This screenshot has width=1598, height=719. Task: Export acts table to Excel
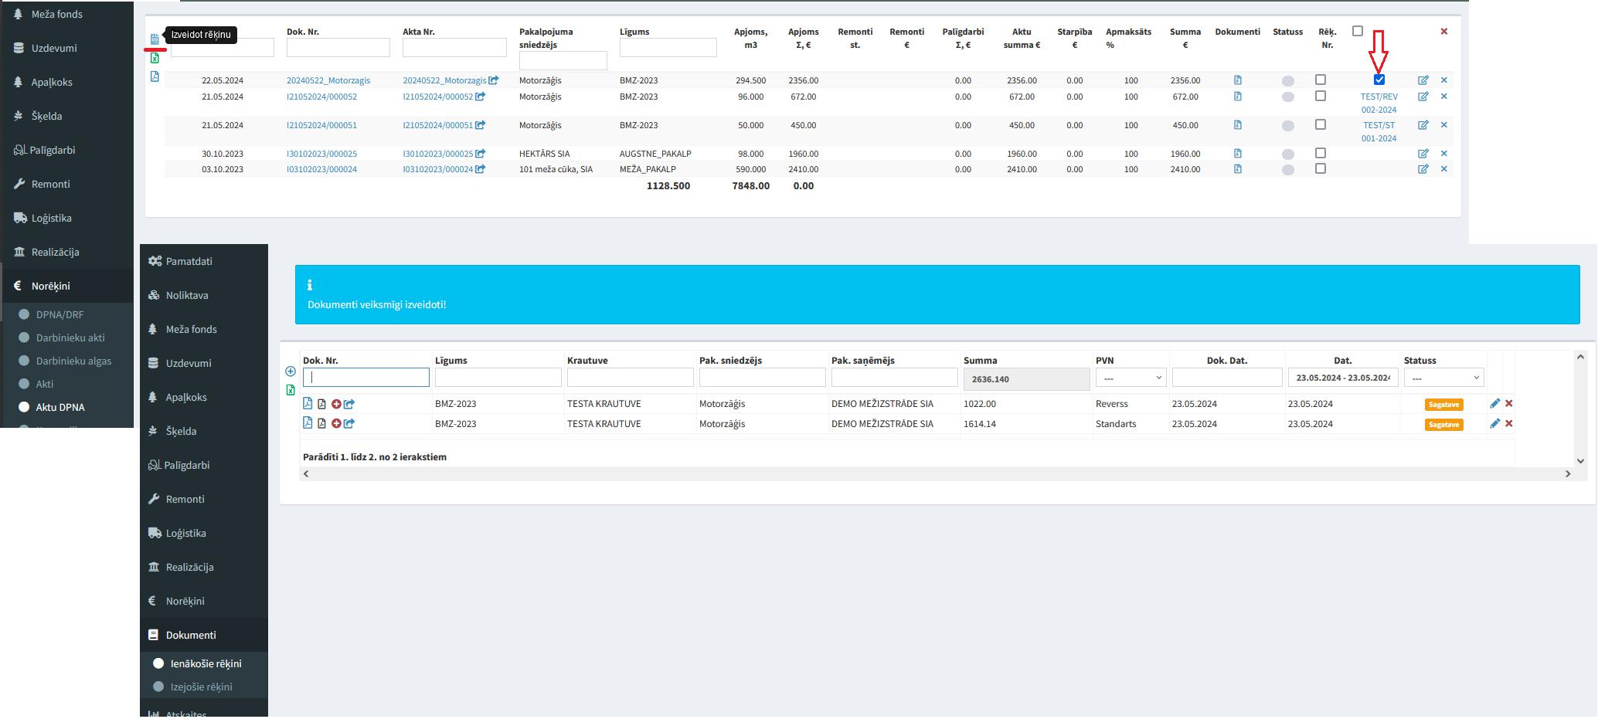coord(155,58)
